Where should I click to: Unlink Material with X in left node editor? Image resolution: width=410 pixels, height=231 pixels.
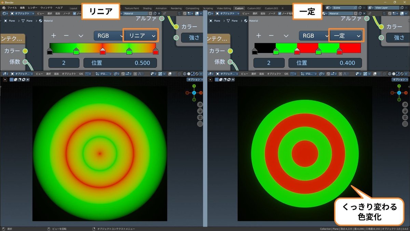(159, 13)
